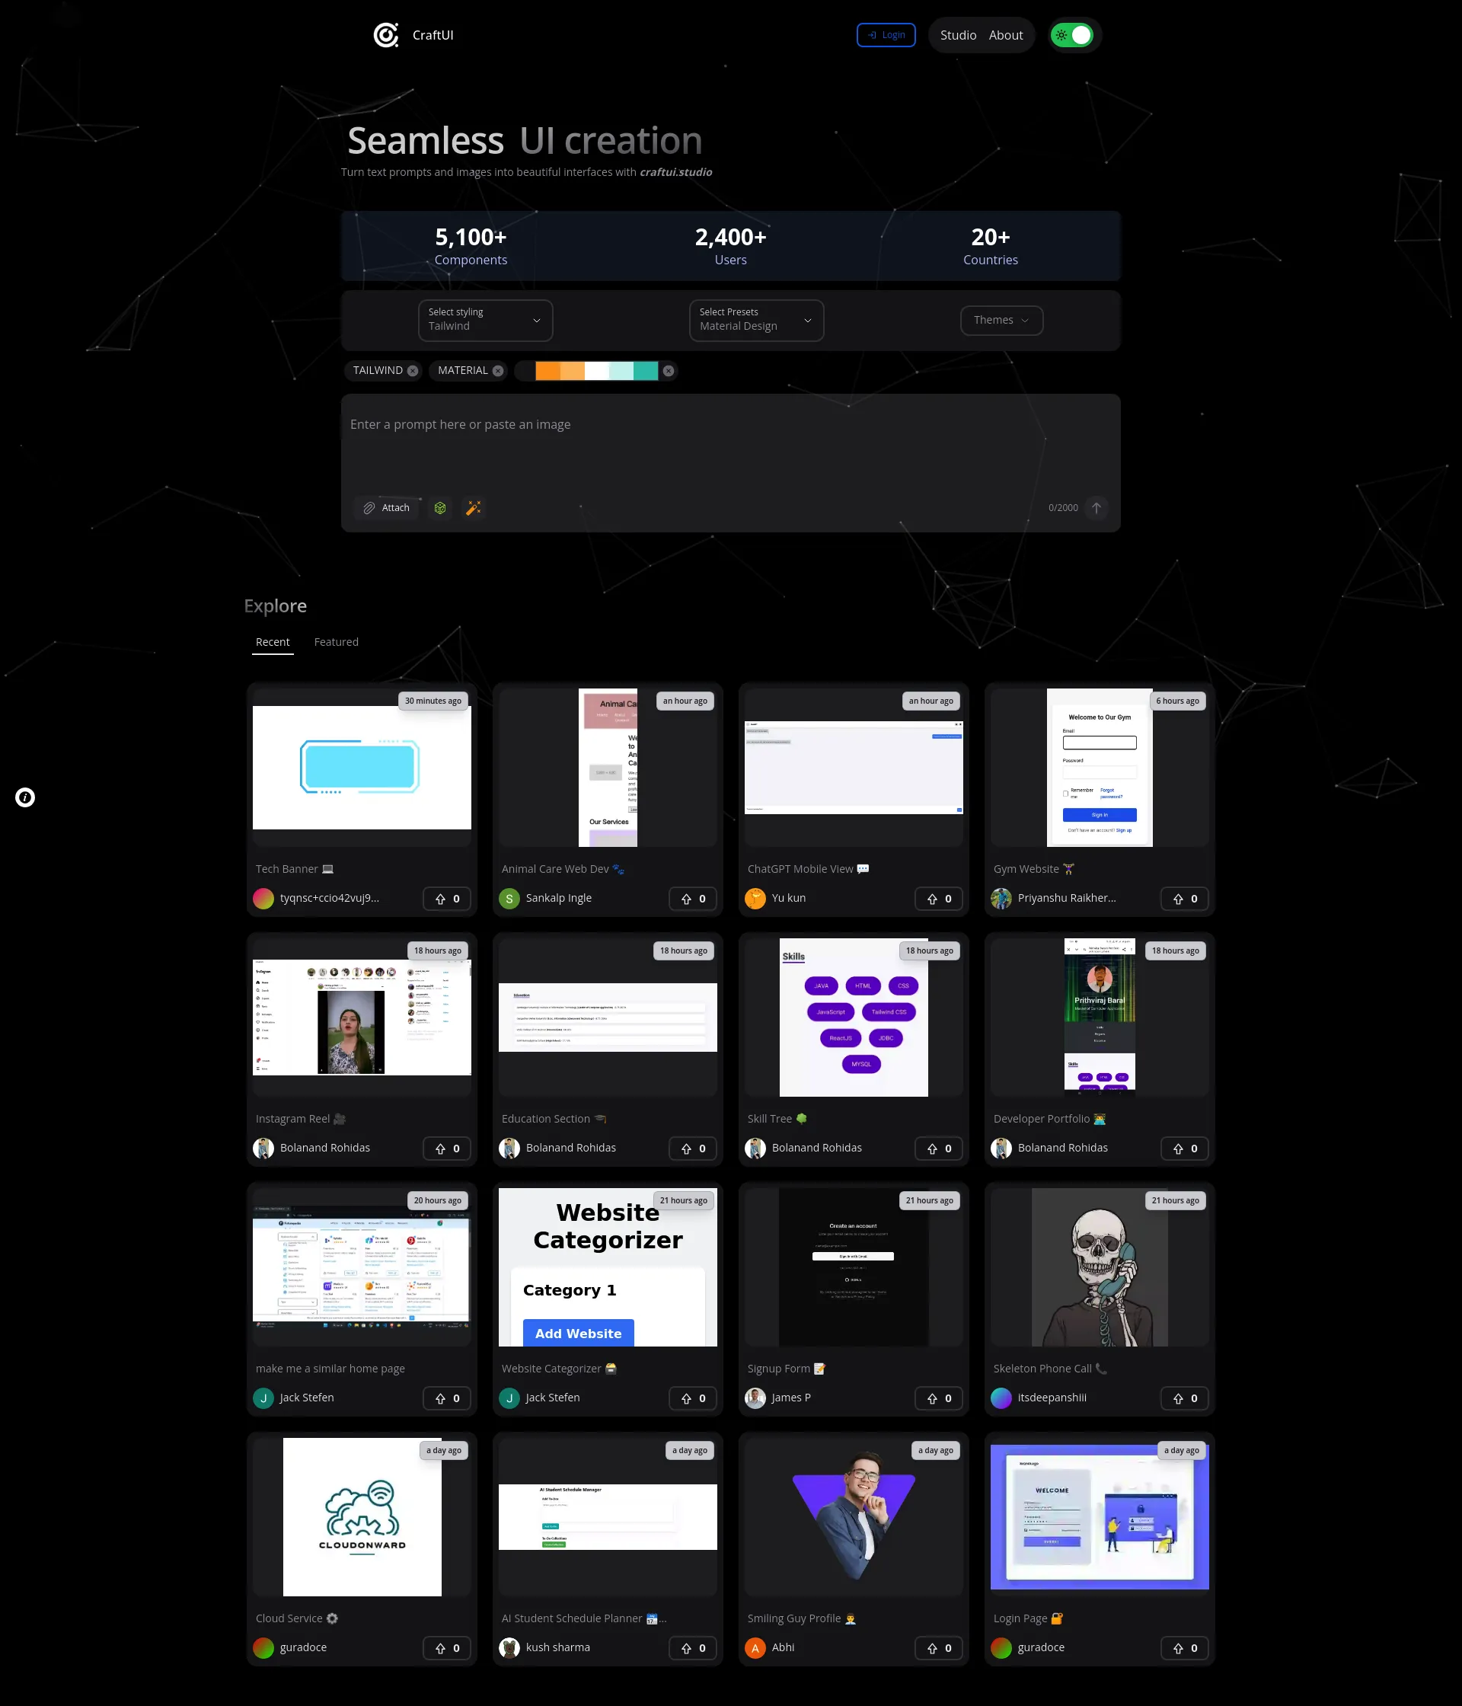This screenshot has height=1706, width=1462.
Task: Expand the Themes dropdown
Action: click(x=1001, y=319)
